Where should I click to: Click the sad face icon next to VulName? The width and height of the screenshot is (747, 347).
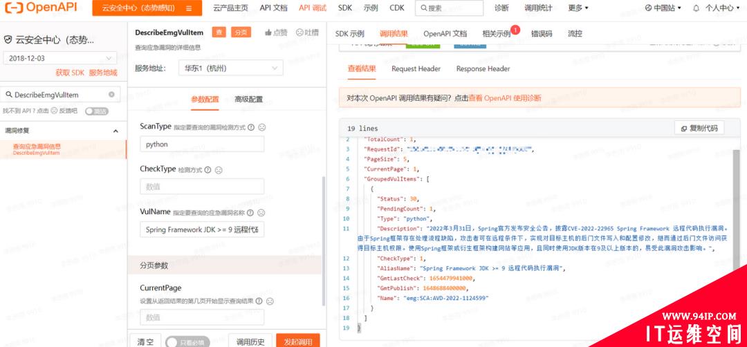pos(261,213)
